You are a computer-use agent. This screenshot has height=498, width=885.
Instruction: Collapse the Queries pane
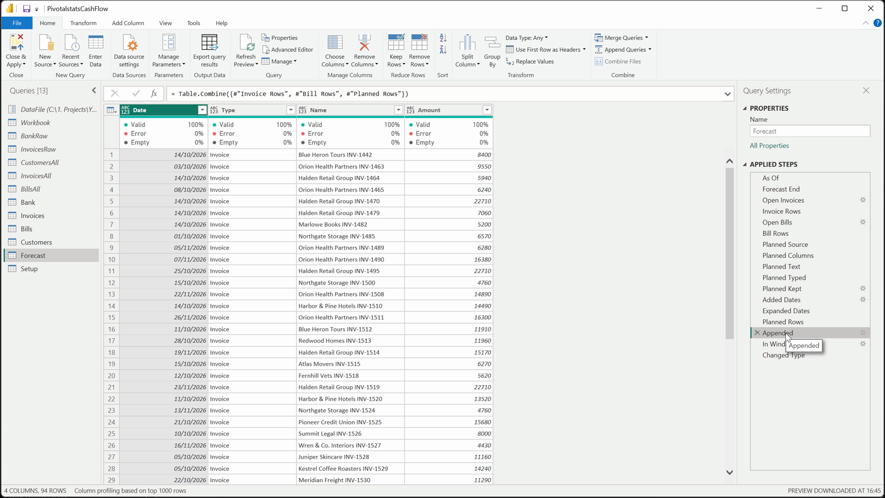point(94,91)
